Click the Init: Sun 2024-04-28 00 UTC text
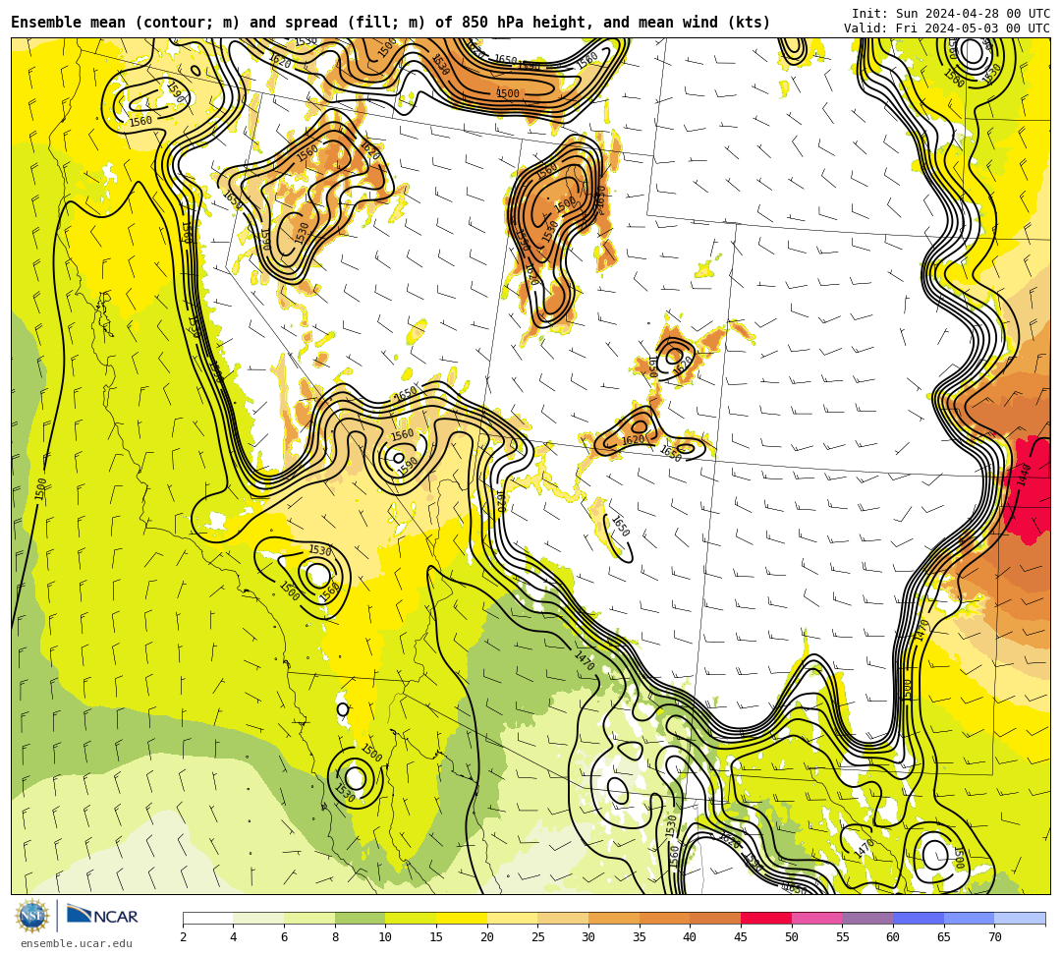Viewport: 1061px width, 956px height. pyautogui.click(x=951, y=14)
